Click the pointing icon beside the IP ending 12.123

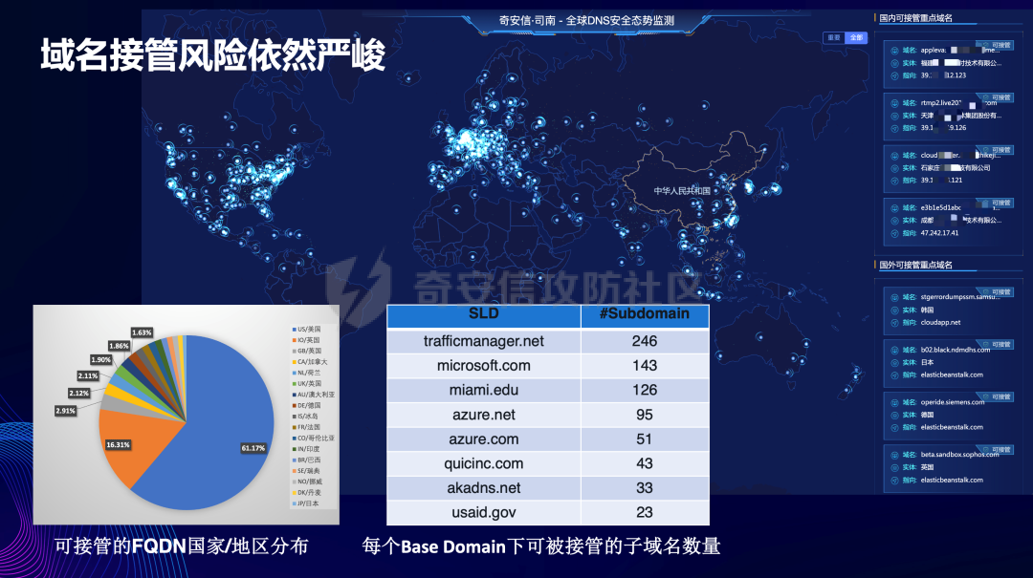pos(894,75)
